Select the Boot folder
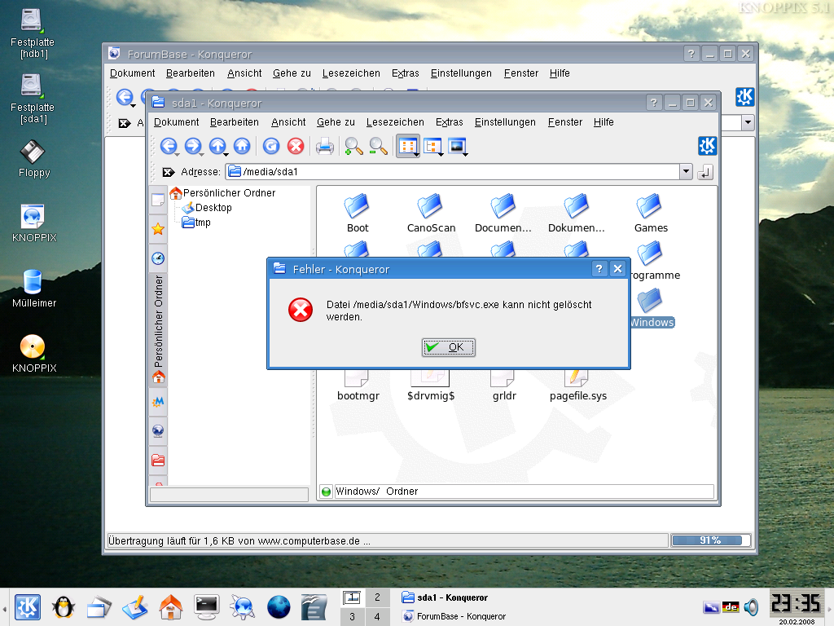This screenshot has width=834, height=626. click(x=358, y=213)
